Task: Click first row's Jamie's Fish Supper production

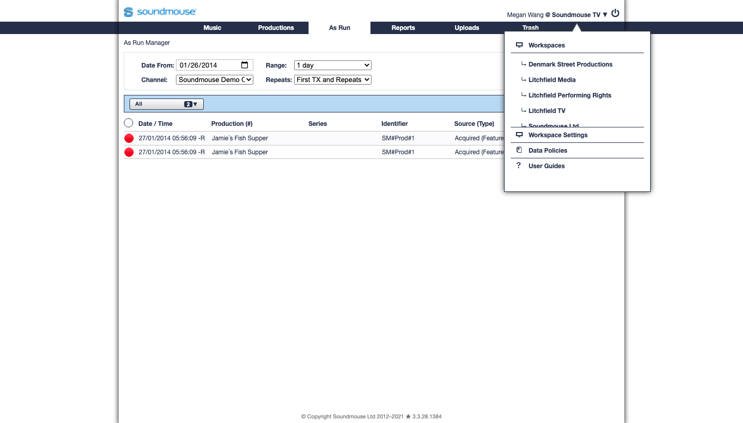Action: (x=240, y=138)
